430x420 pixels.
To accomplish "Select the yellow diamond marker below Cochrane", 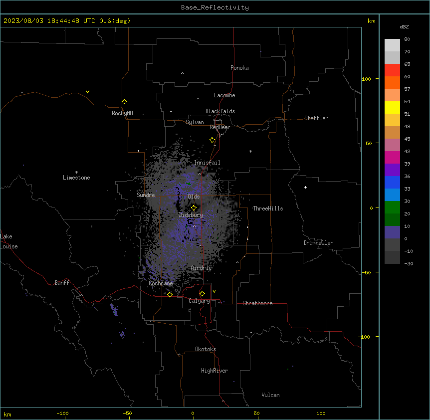I will [170, 294].
